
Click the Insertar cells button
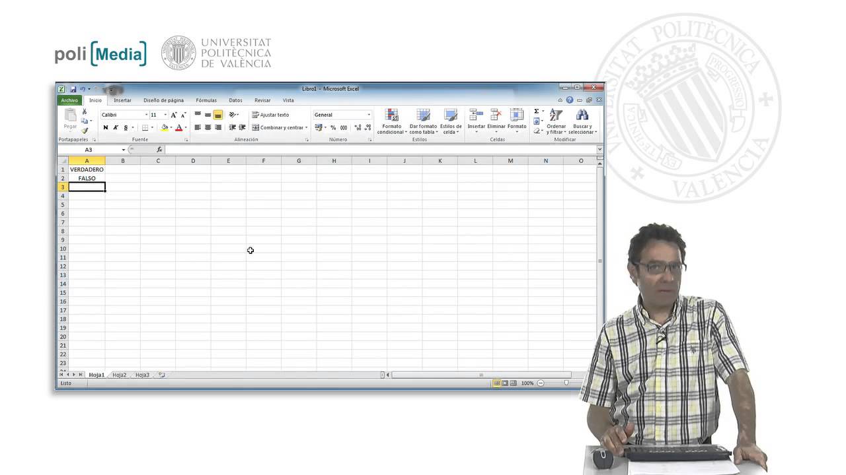coord(476,121)
